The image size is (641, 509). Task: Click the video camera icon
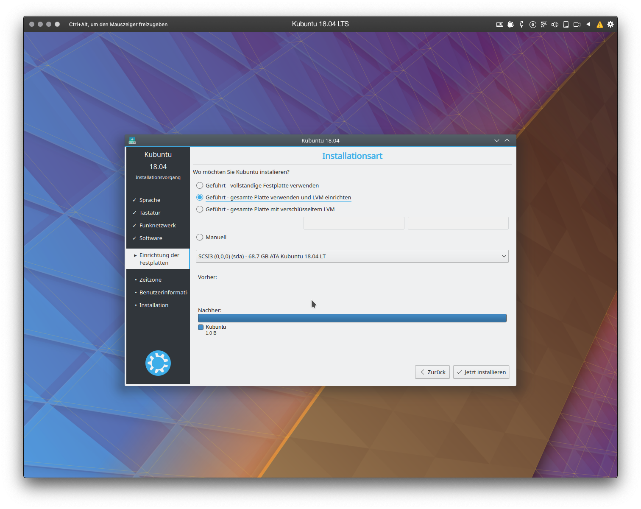pos(577,25)
